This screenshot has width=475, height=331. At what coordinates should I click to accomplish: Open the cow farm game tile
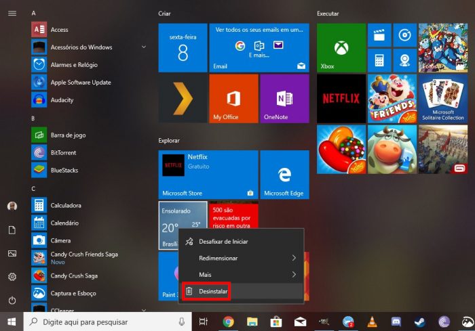[392, 150]
